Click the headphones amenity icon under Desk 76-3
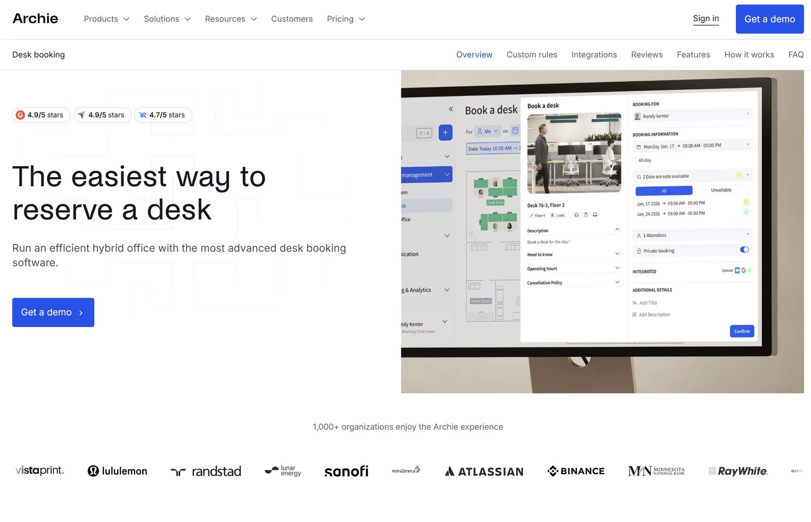 pyautogui.click(x=576, y=215)
